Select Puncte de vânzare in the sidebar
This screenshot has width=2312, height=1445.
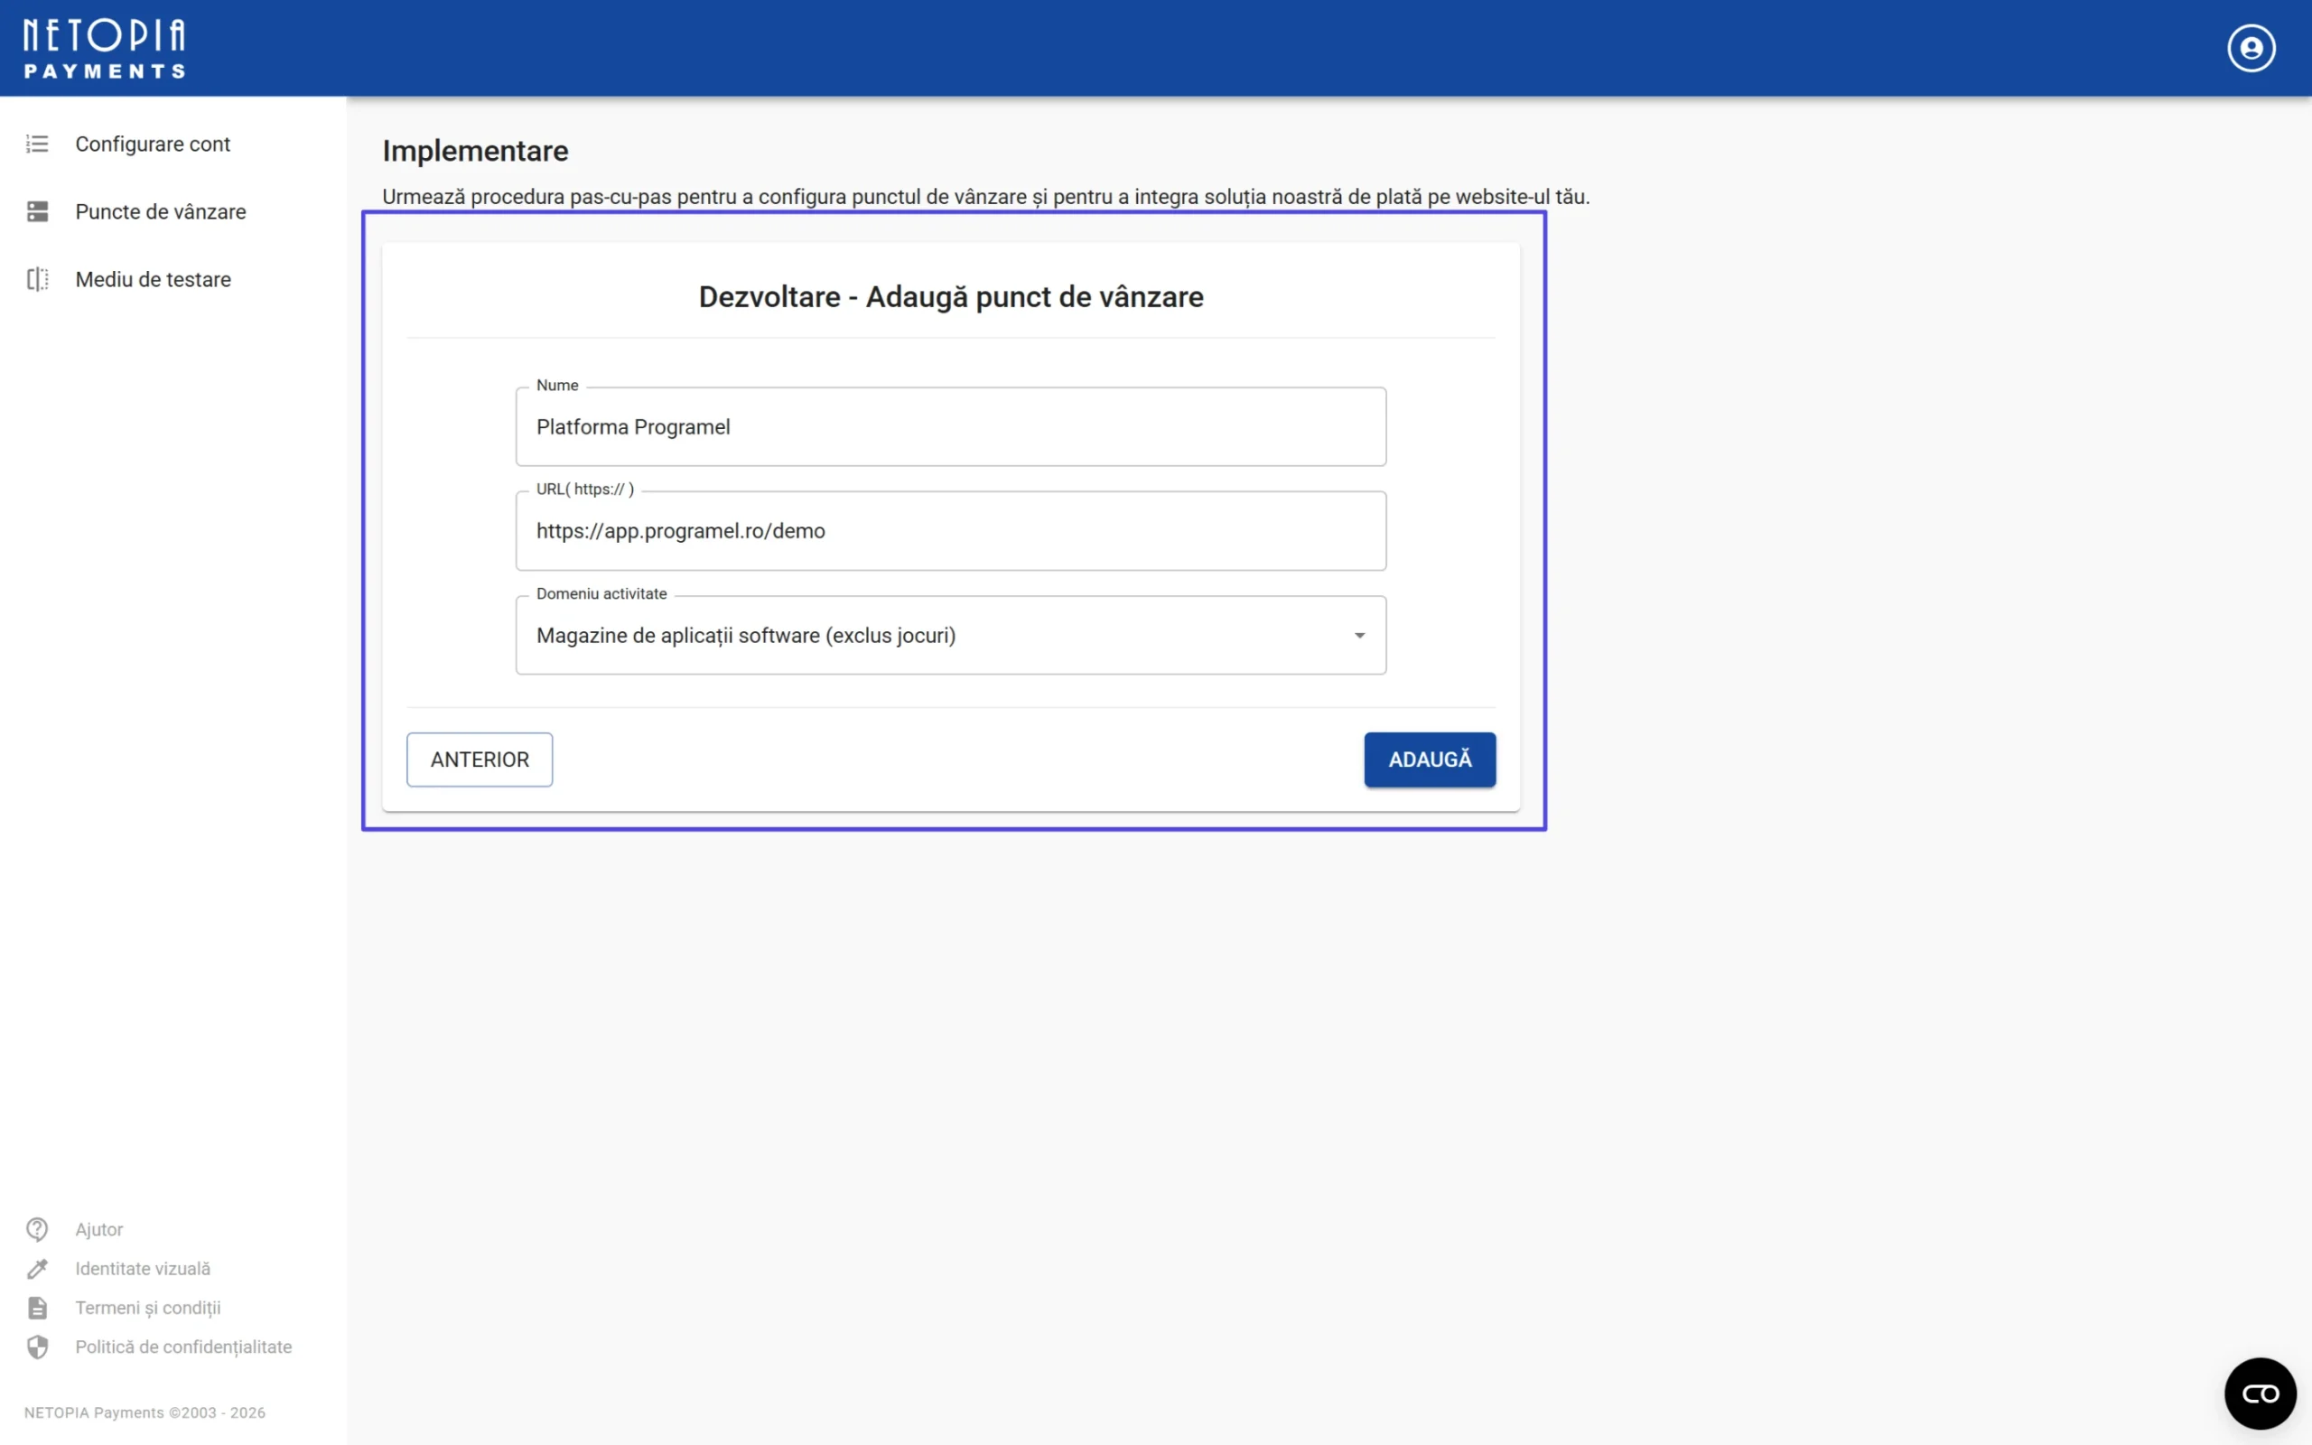[160, 211]
